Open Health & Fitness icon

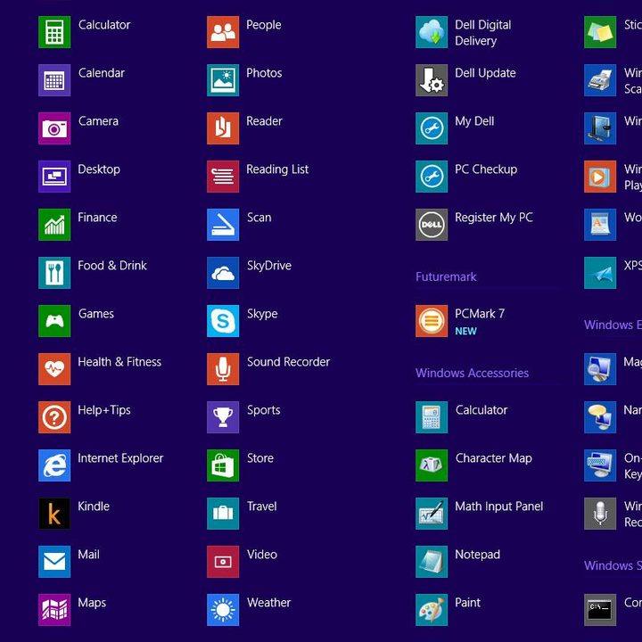click(x=54, y=369)
